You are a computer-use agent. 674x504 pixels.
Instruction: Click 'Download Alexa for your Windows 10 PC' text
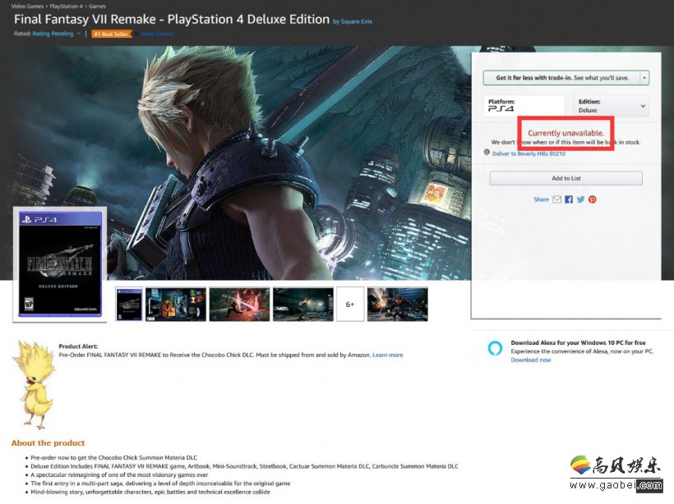578,342
